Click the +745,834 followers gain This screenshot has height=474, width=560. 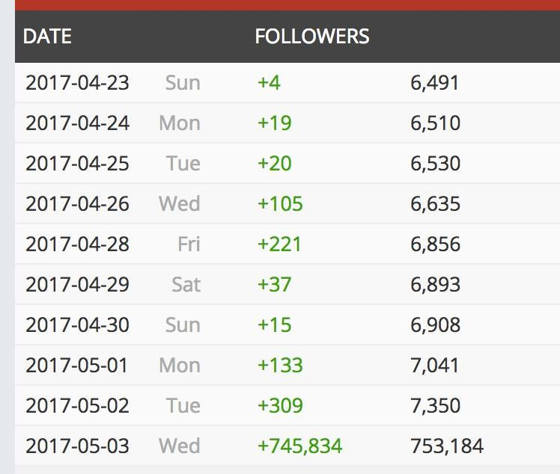[299, 446]
